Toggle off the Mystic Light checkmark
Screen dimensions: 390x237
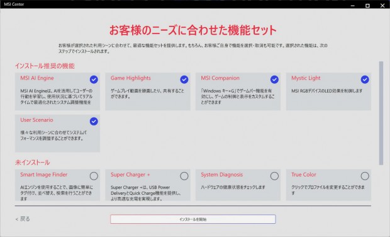point(365,79)
